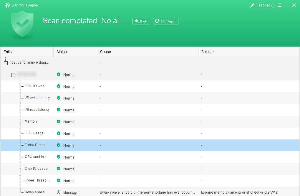Click the green check icon for CPU usage
The image size is (300, 196).
59,133
